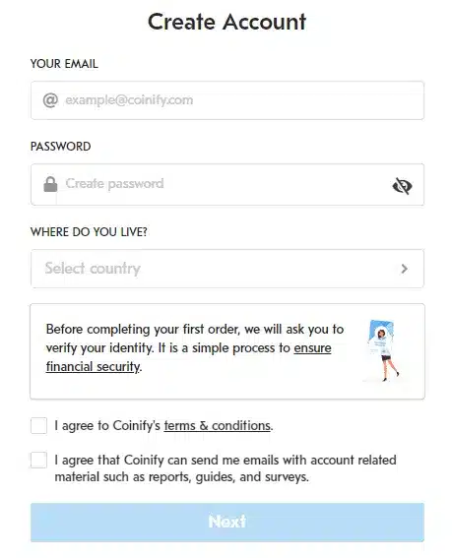Click the PASSWORD field label
Screen dimensions: 452x558
60,147
